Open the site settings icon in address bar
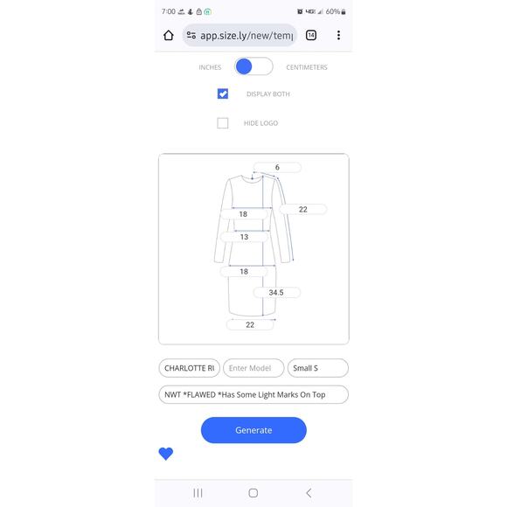Image resolution: width=507 pixels, height=507 pixels. pyautogui.click(x=191, y=35)
